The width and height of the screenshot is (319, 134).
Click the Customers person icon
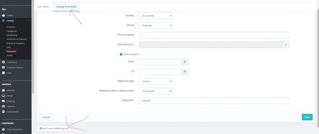(3, 62)
